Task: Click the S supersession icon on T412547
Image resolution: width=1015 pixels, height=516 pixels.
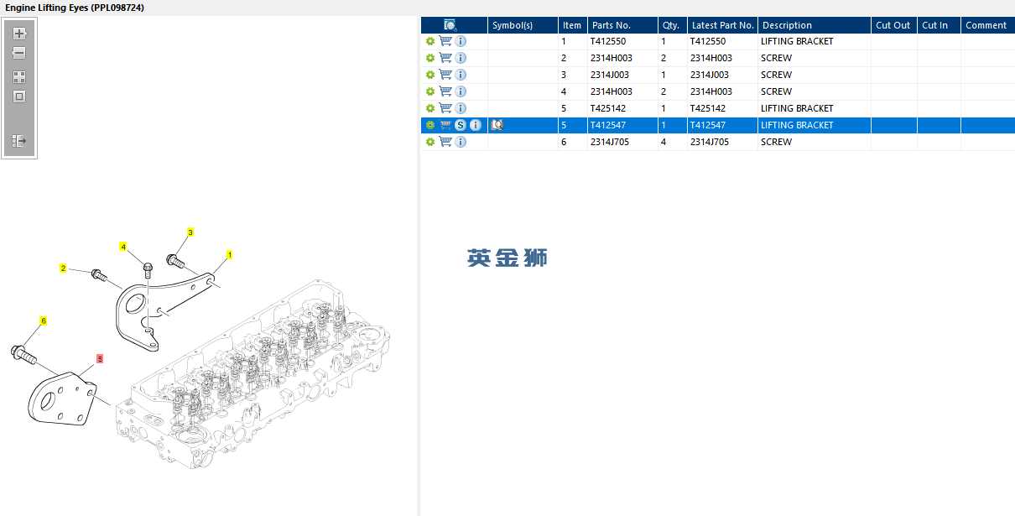Action: tap(461, 125)
